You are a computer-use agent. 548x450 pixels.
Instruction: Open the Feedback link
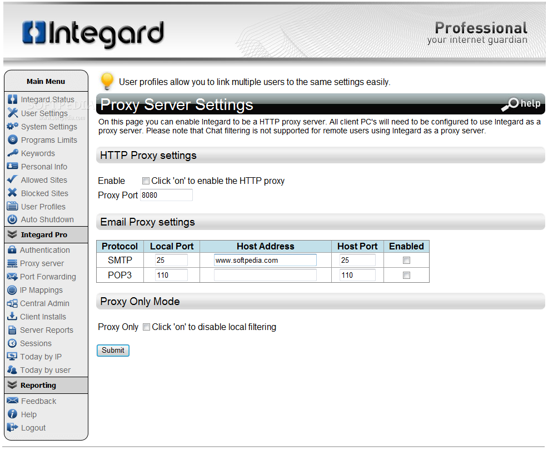(x=38, y=401)
